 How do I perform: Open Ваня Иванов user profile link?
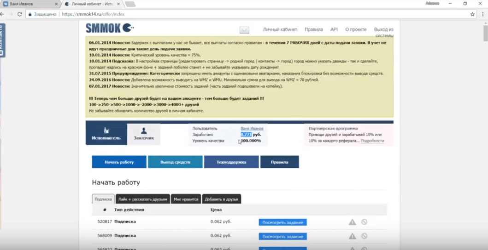tap(252, 128)
